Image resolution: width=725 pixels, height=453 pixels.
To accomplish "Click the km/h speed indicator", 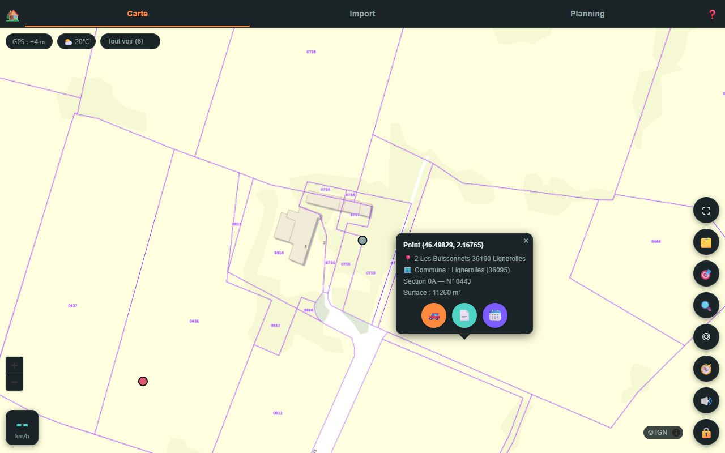I will pos(22,428).
